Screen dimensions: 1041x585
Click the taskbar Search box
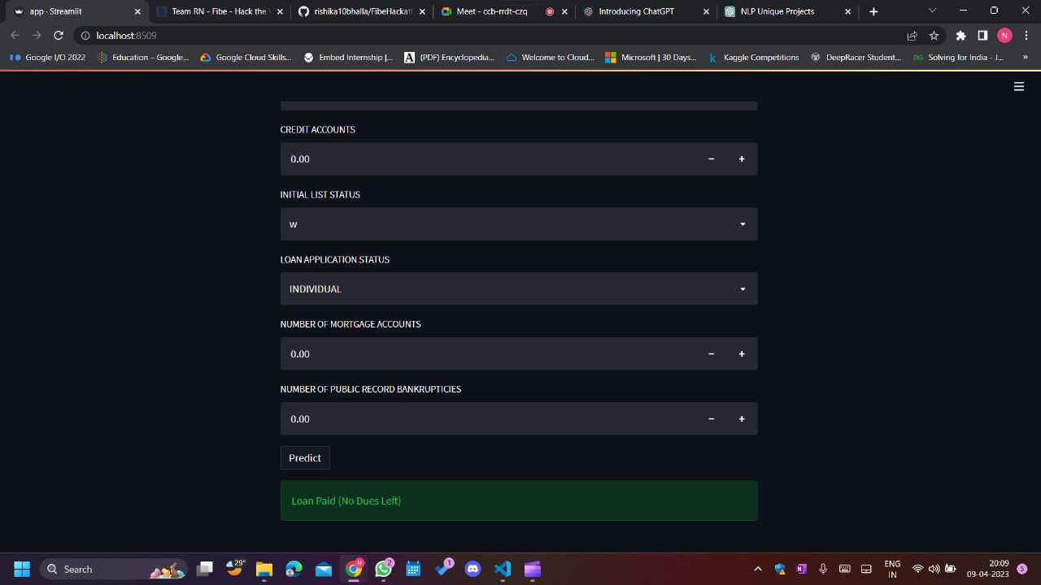coord(113,569)
